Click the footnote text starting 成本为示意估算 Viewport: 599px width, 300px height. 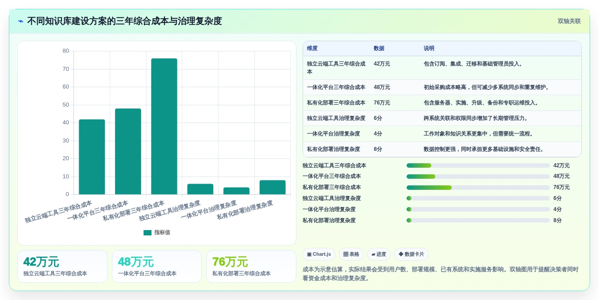pos(441,273)
